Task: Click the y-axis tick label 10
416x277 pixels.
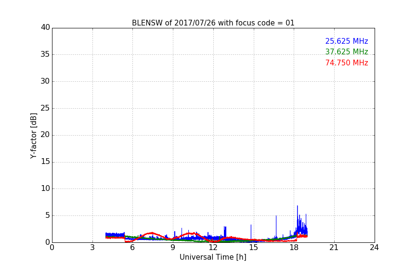Action: tap(45, 189)
